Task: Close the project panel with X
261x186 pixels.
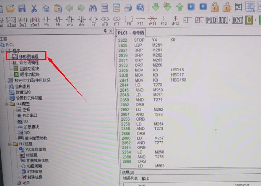Action: point(111,31)
